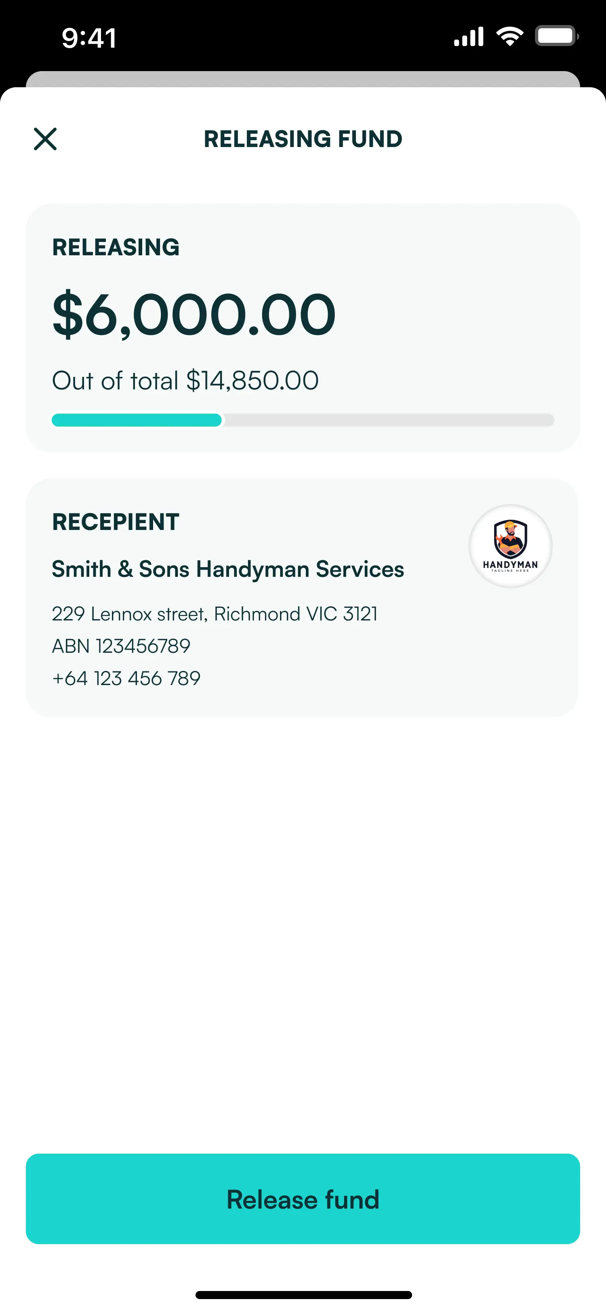The height and width of the screenshot is (1312, 606).
Task: Tap the 9:41 clock in status bar
Action: (89, 38)
